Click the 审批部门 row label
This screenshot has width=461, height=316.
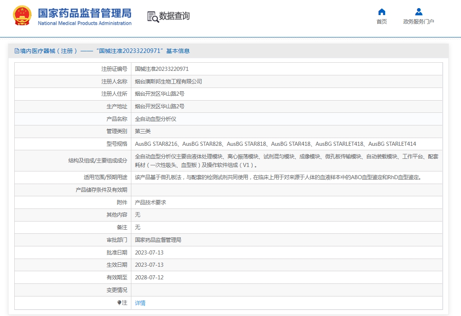(117, 240)
